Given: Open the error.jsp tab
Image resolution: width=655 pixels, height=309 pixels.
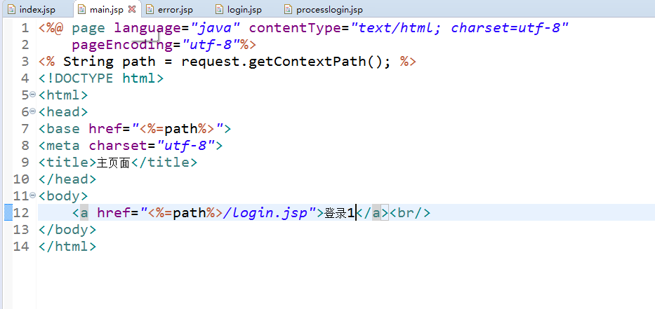Looking at the screenshot, I should pyautogui.click(x=175, y=9).
